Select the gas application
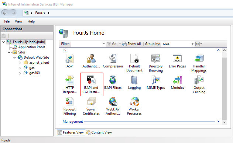Image resolution: width=233 pixels, height=143 pixels. pyautogui.click(x=32, y=68)
